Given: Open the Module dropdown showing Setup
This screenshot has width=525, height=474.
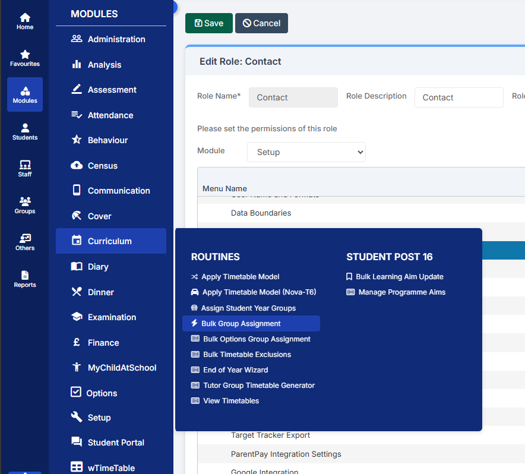Looking at the screenshot, I should pos(306,152).
